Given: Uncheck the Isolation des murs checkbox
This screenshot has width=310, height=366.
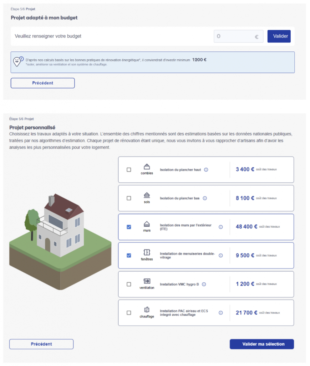Looking at the screenshot, I should [129, 227].
